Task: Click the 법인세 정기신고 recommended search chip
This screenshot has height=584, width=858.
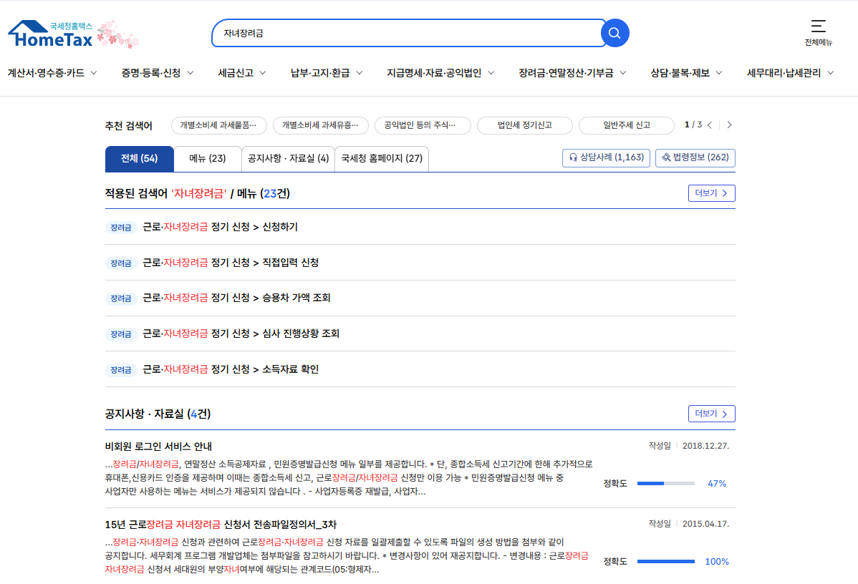Action: 525,125
